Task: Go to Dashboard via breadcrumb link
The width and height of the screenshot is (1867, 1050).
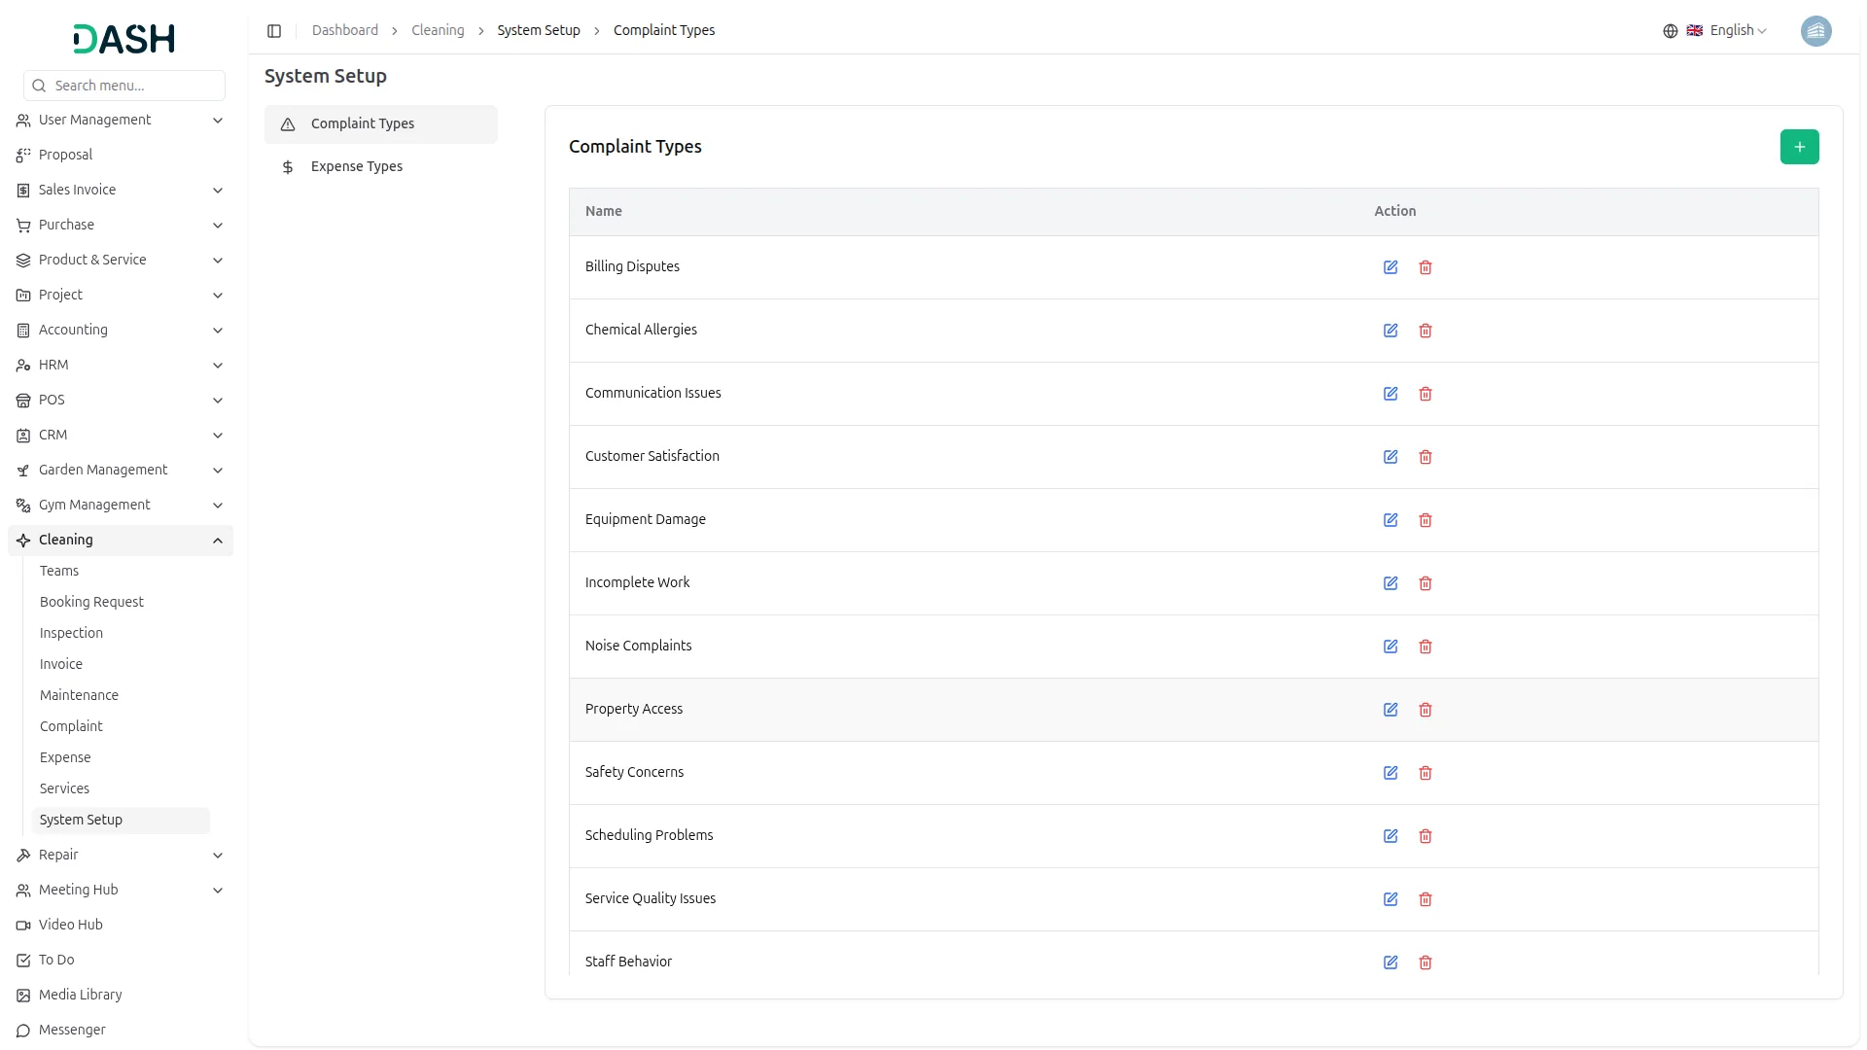Action: 345,30
